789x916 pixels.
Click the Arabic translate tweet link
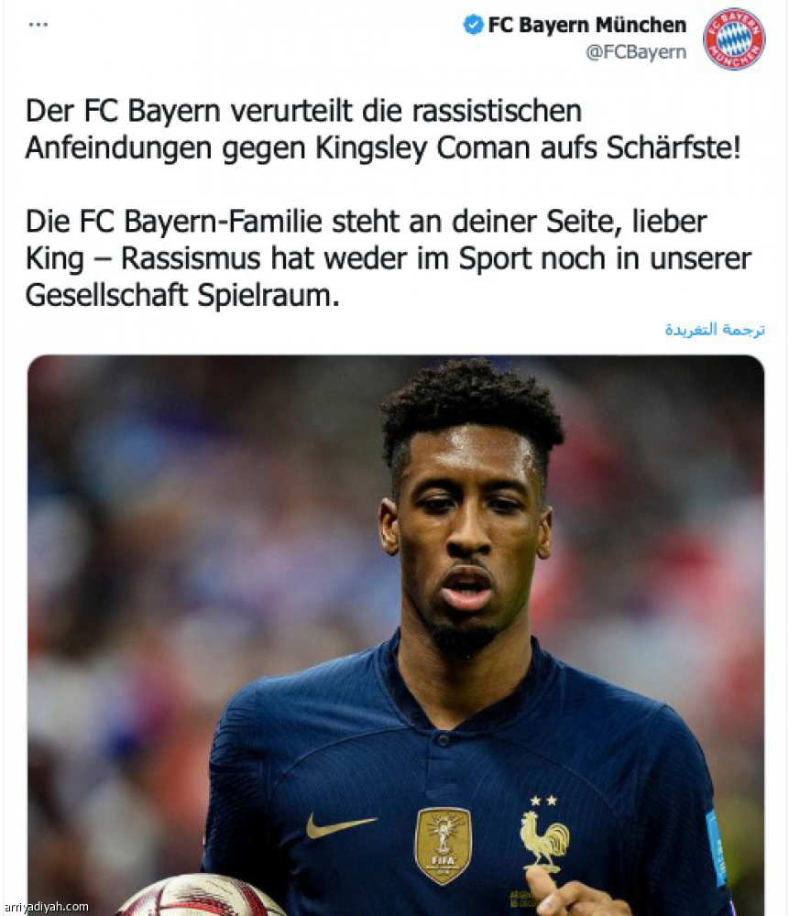pos(714,330)
